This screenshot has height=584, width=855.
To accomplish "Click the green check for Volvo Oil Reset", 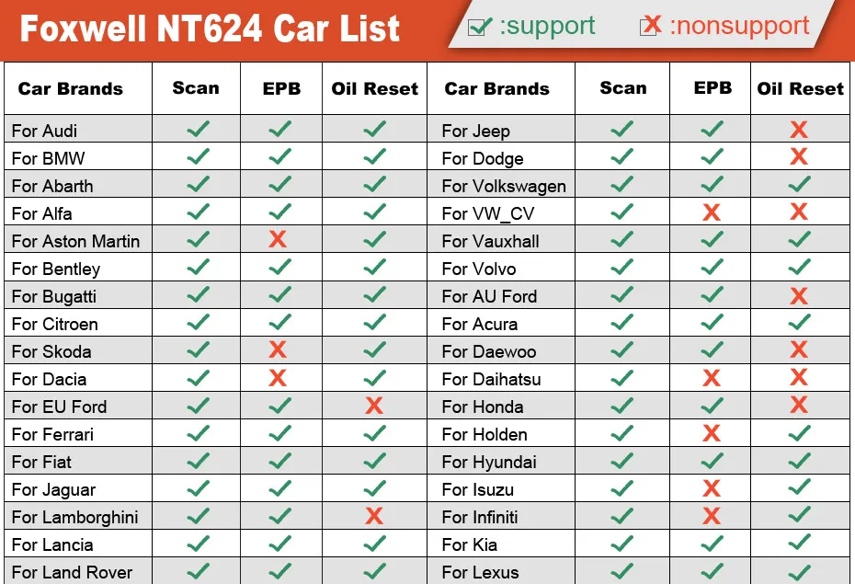I will point(800,267).
